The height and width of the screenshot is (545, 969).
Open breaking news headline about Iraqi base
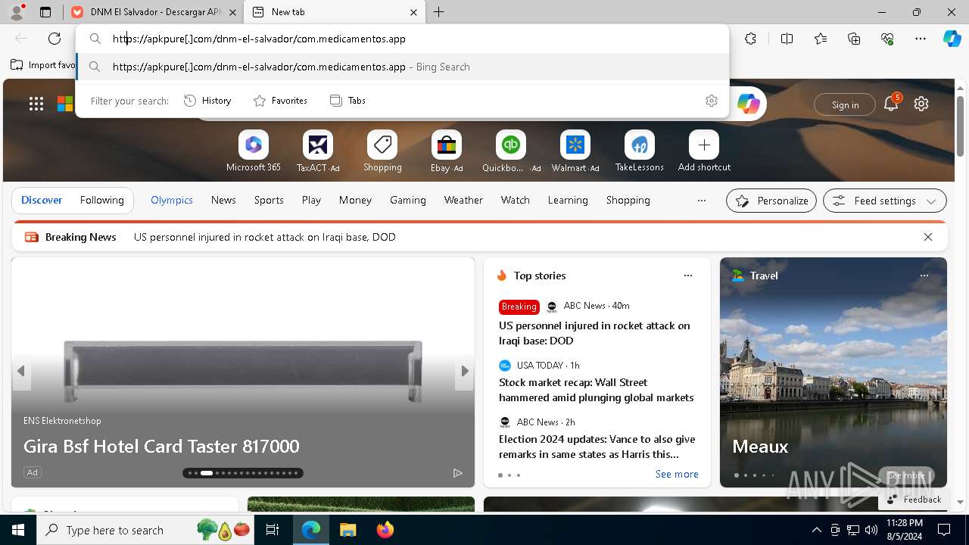(x=265, y=237)
